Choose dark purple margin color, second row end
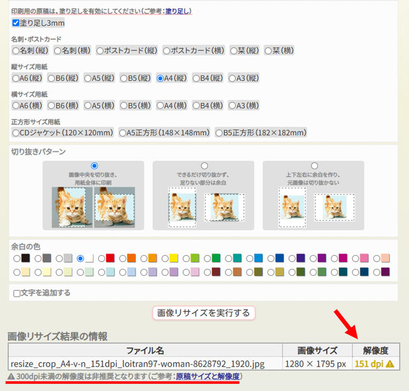Image resolution: width=409 pixels, height=391 pixels. coord(377,273)
